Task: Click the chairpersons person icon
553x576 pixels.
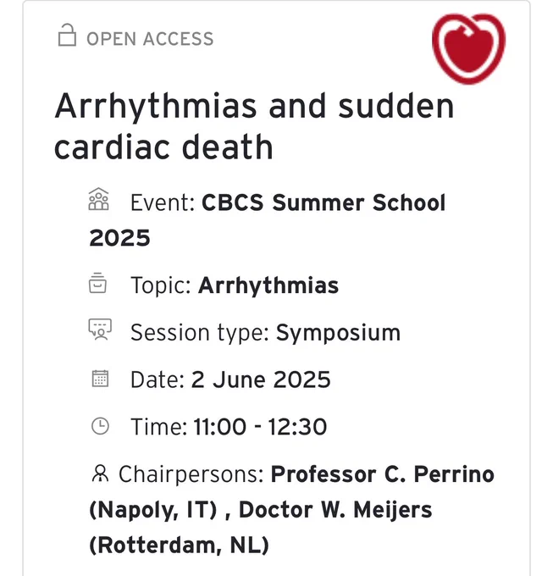Action: 100,474
